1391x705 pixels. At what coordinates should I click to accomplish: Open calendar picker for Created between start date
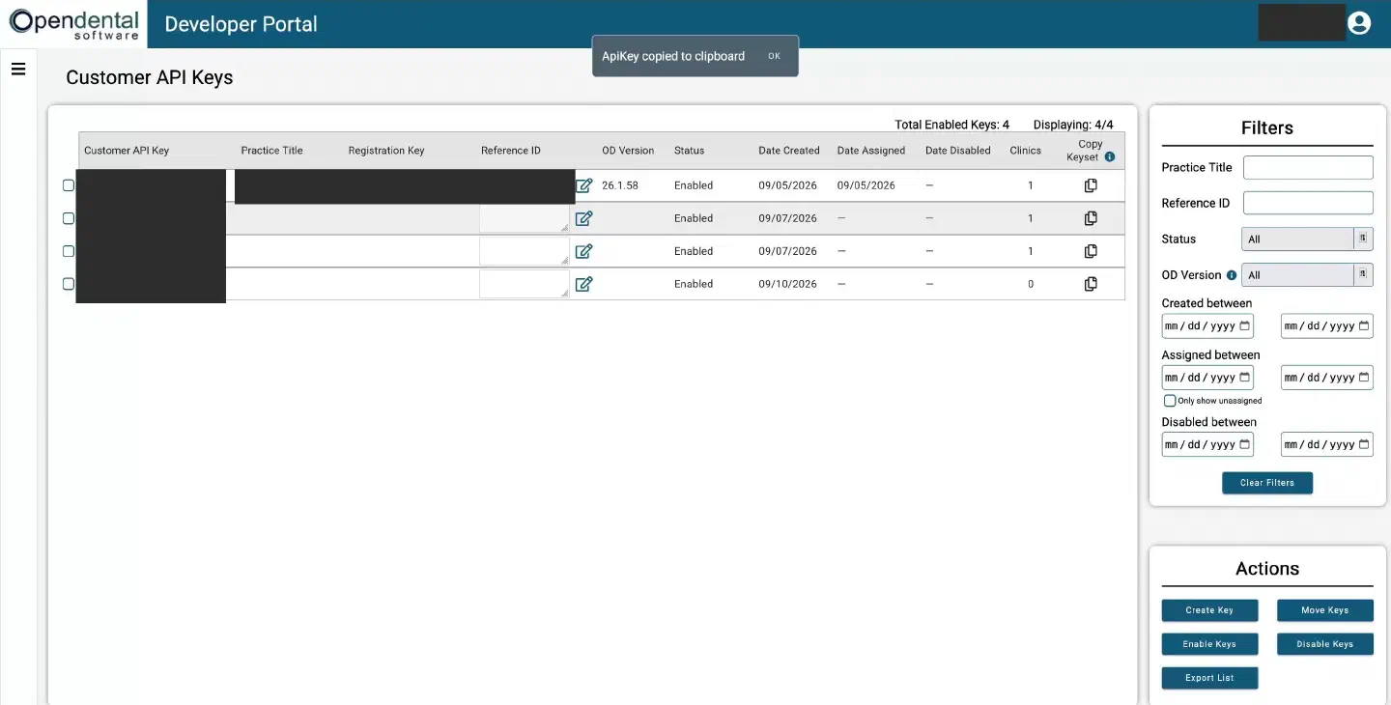point(1245,326)
